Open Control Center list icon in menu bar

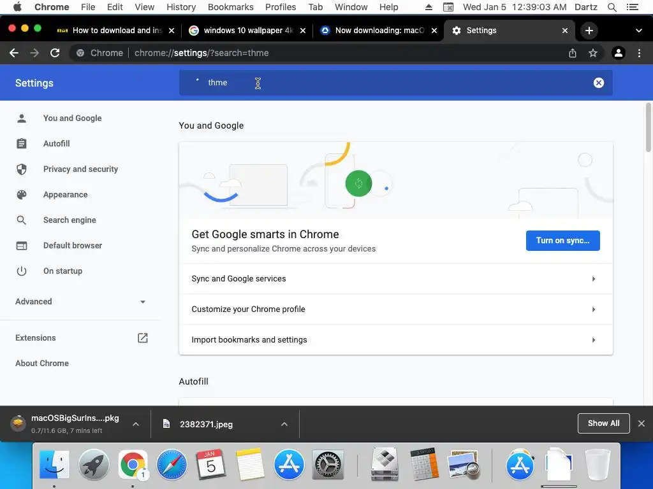[632, 7]
